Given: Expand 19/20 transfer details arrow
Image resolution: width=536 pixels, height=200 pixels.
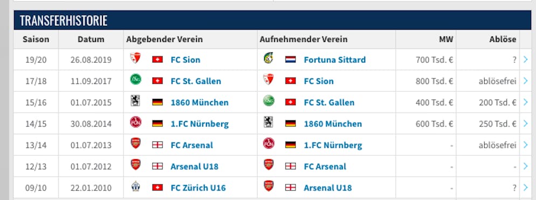Looking at the screenshot, I should (x=525, y=60).
